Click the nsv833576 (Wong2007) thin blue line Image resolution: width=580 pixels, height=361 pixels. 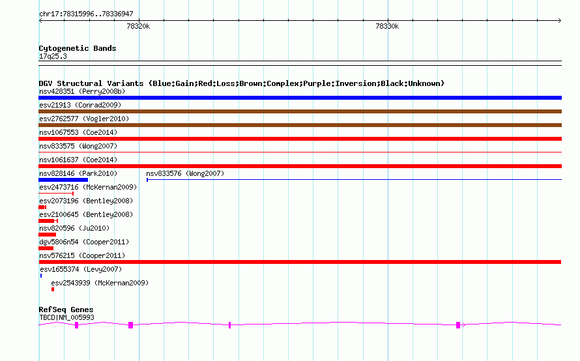coord(354,180)
